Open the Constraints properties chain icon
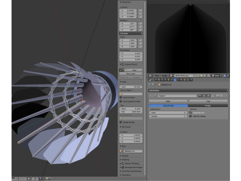Image resolution: width=241 pixels, height=181 pixels. (172, 79)
